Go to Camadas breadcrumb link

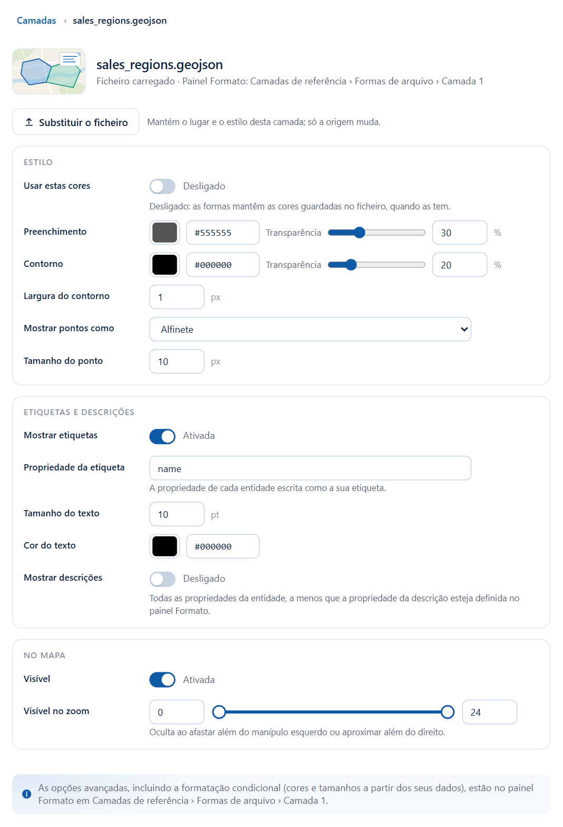pyautogui.click(x=36, y=21)
